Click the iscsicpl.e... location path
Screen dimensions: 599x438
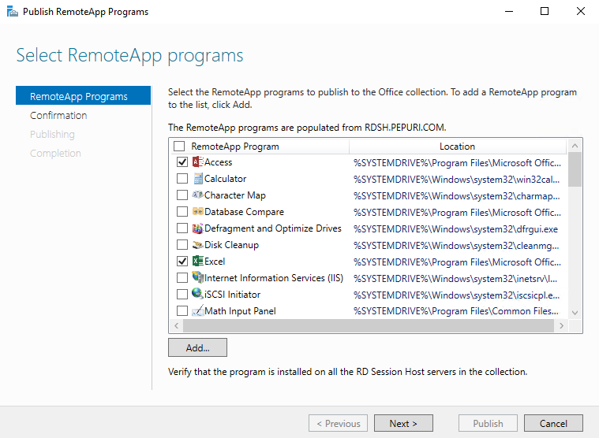tap(456, 295)
